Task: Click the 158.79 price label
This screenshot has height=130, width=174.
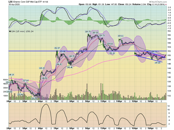Action: click(x=102, y=36)
